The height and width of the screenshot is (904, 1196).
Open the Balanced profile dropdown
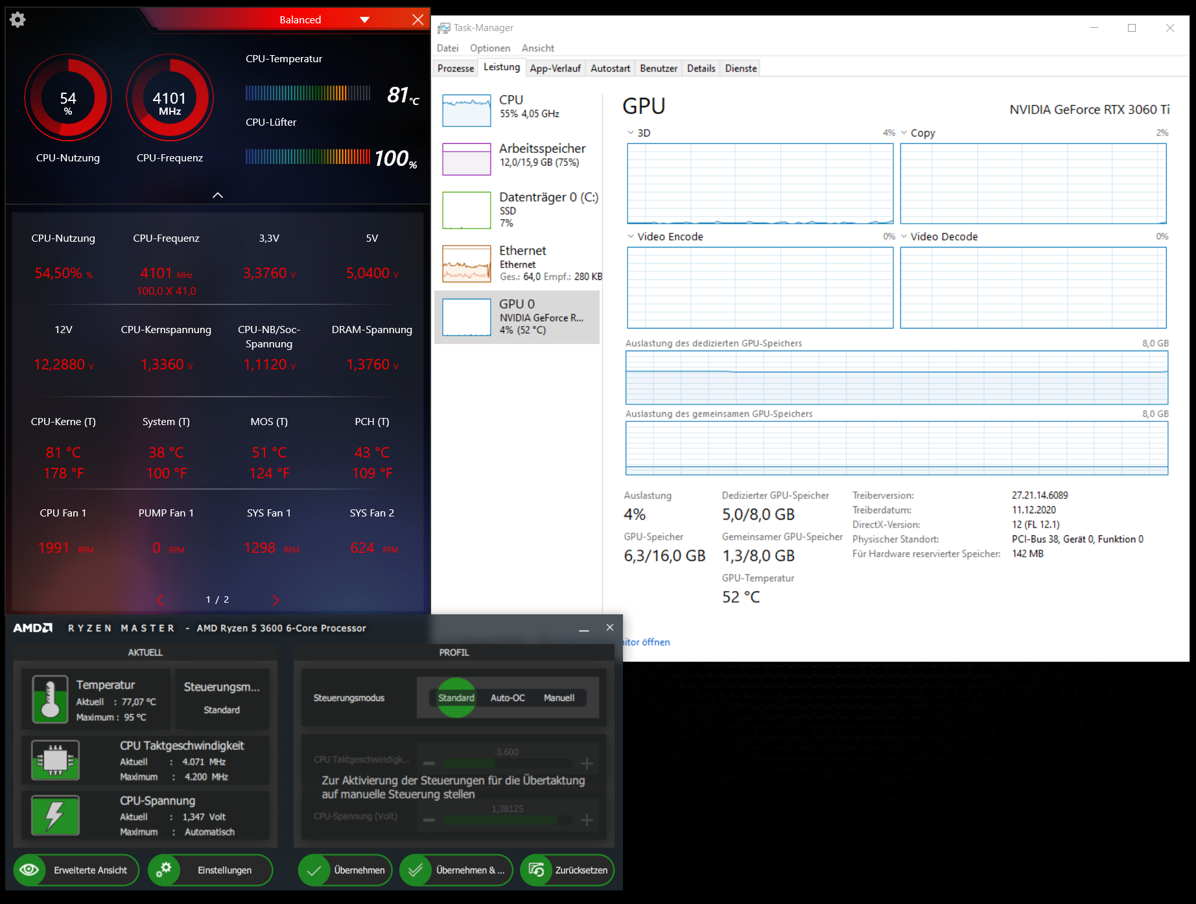point(364,20)
